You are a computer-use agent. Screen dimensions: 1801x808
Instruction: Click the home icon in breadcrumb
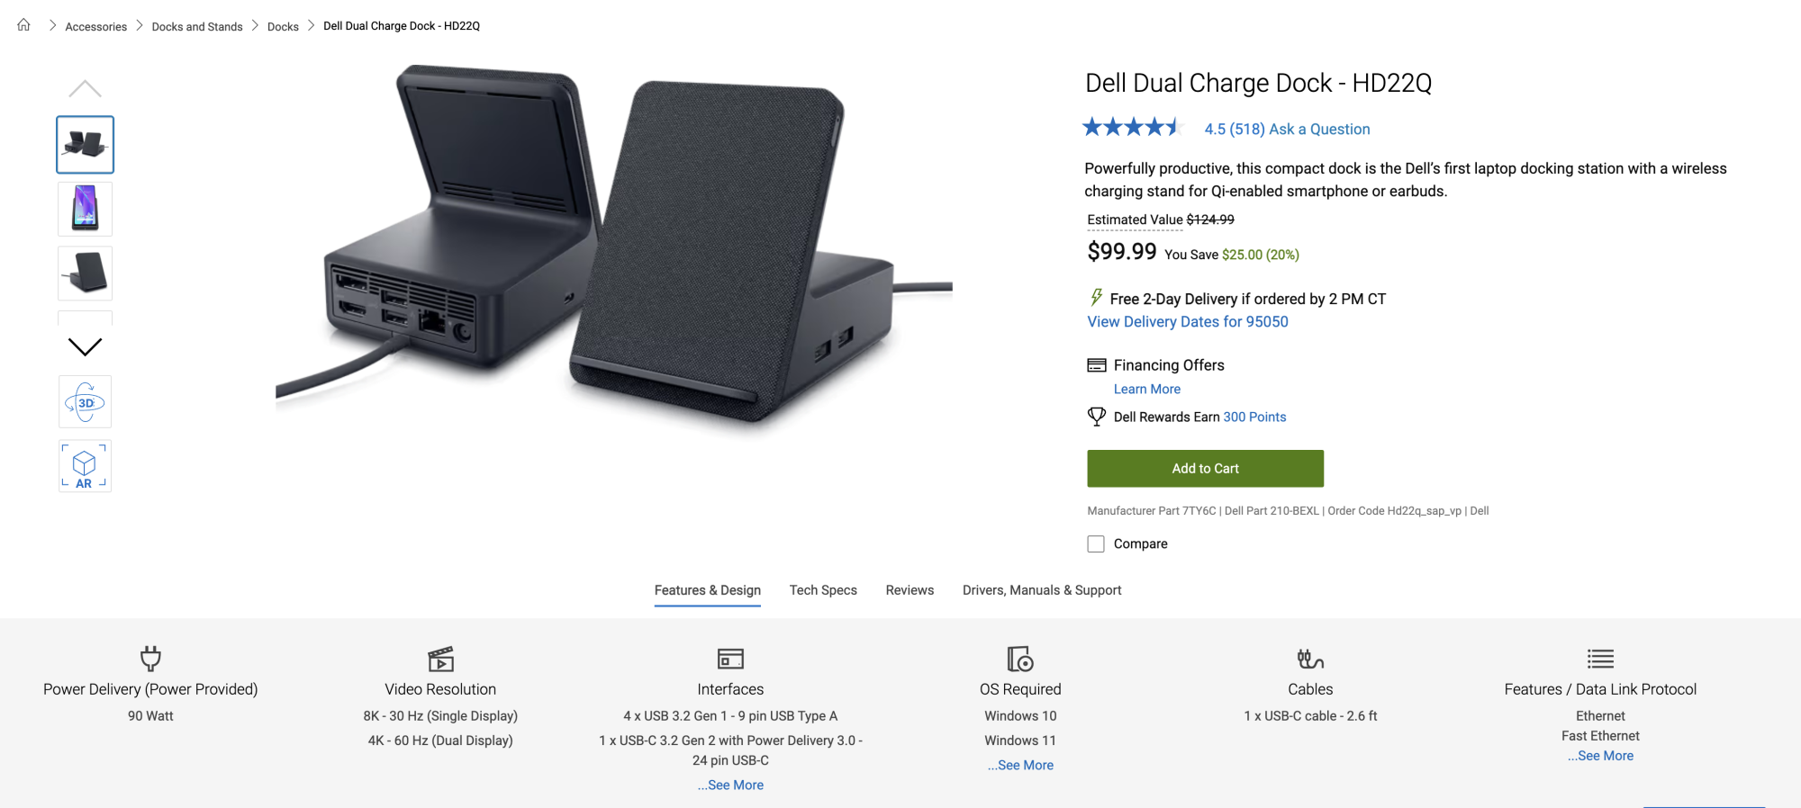click(x=23, y=25)
